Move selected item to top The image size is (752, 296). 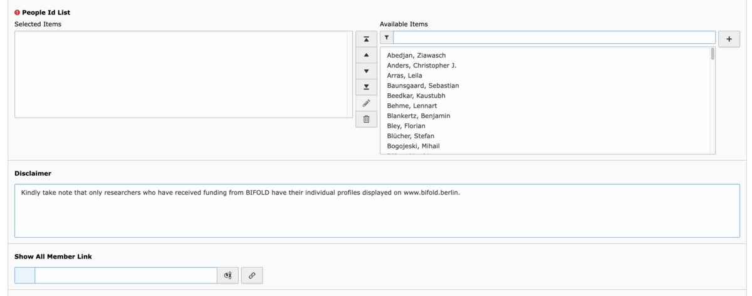pos(366,39)
